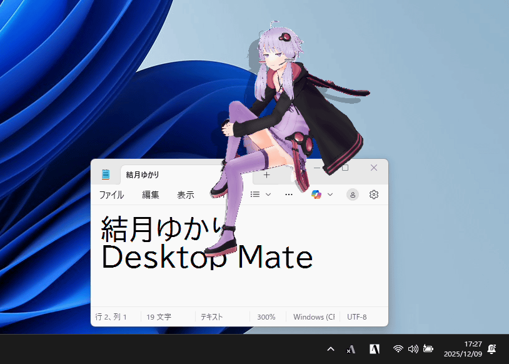Click the Notepad app icon in title bar
Viewport: 509px width, 364px height.
click(x=106, y=174)
